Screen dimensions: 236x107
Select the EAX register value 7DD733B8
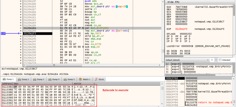[x=181, y=7]
